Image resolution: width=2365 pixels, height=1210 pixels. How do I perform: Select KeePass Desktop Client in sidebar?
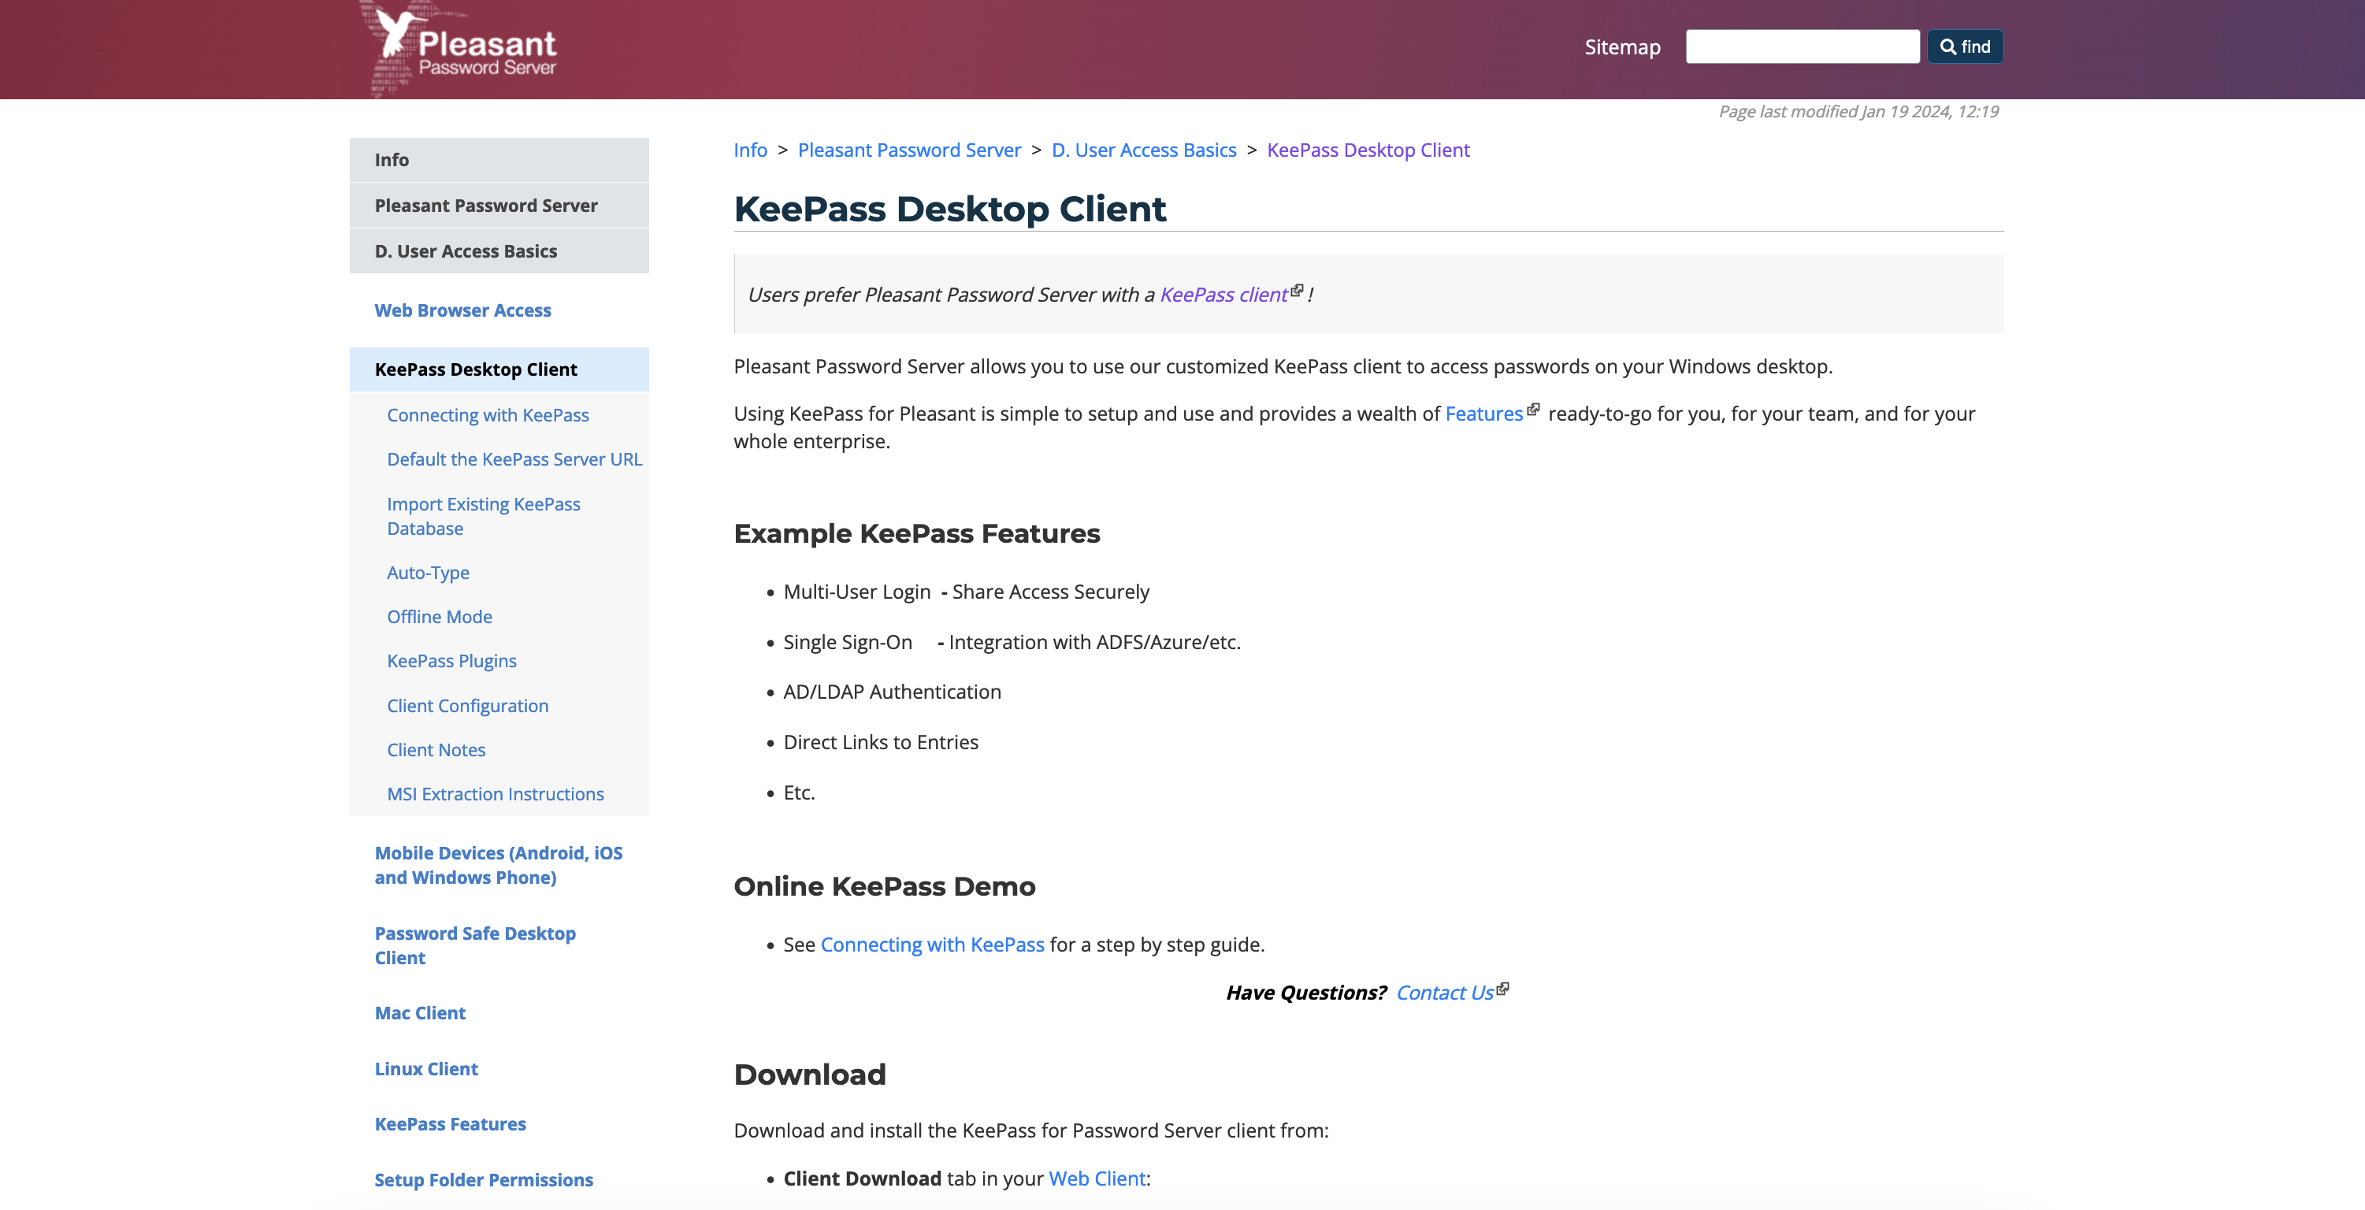tap(499, 369)
